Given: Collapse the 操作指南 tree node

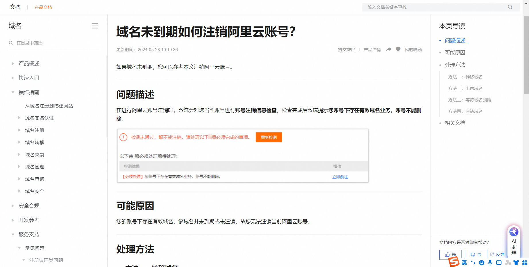Looking at the screenshot, I should (x=13, y=92).
